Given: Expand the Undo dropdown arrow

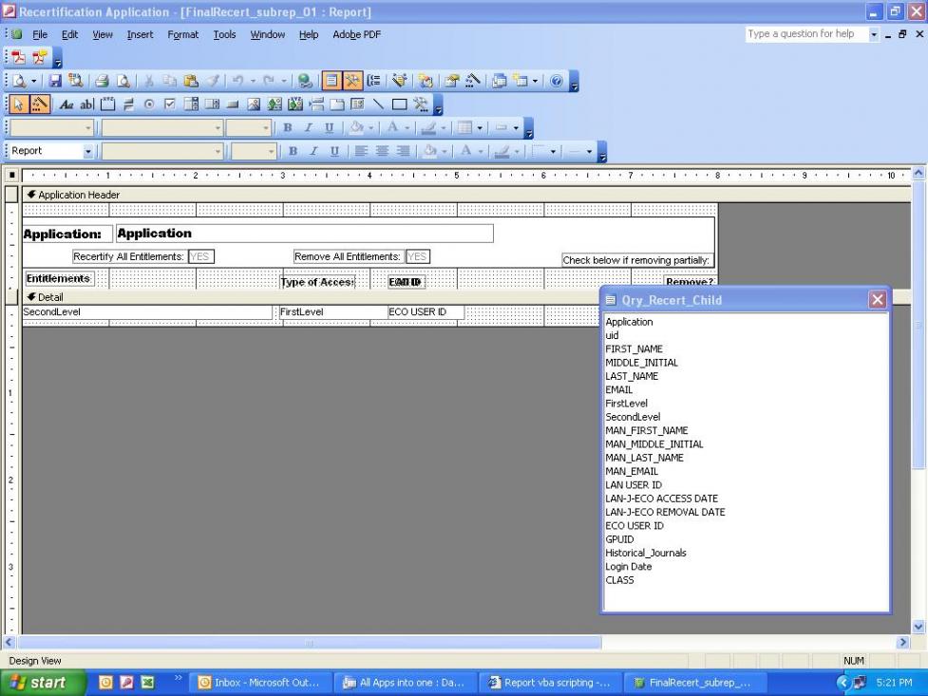Looking at the screenshot, I should (x=253, y=81).
